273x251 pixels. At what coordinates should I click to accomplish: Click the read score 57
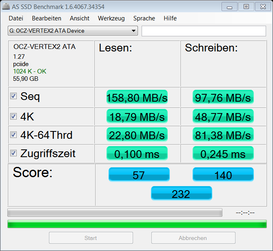pos(139,175)
